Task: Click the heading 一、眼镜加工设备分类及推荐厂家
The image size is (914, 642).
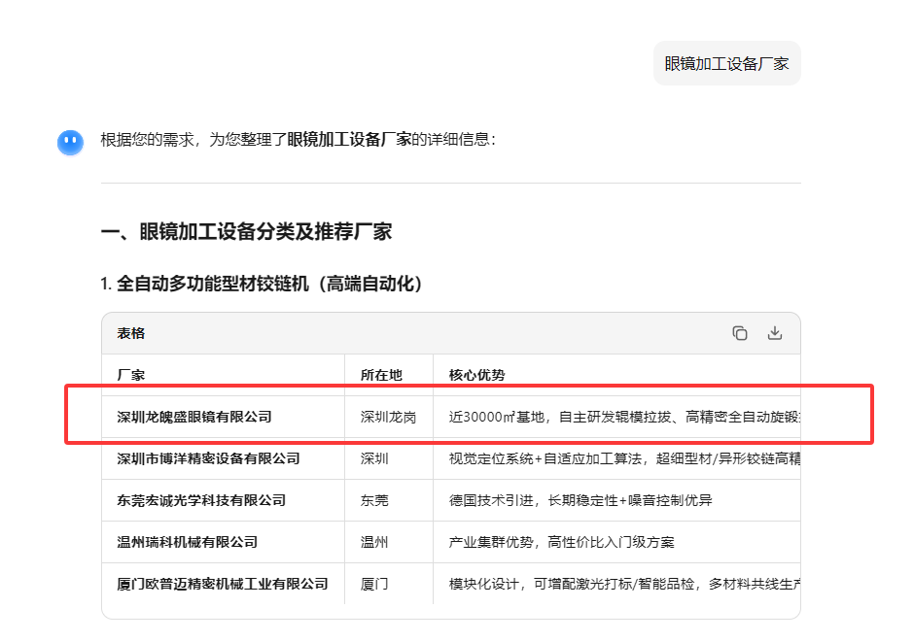Action: [246, 232]
